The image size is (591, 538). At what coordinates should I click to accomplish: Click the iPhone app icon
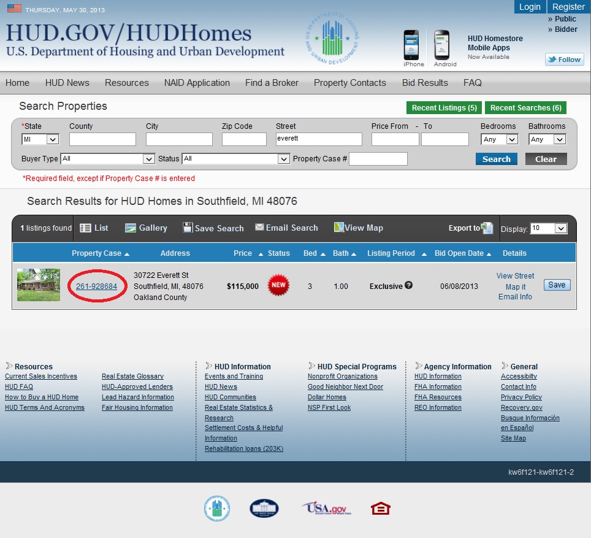point(411,45)
